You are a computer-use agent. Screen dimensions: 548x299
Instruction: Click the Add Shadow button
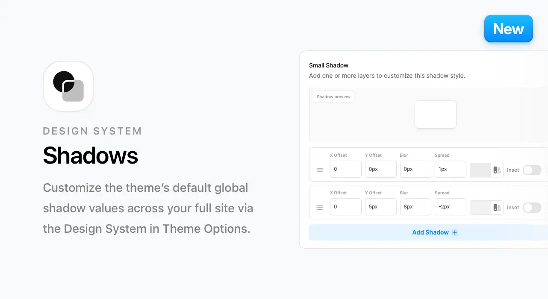[428, 232]
